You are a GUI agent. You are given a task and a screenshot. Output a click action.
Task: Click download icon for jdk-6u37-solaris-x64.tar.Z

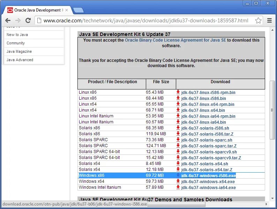point(178,170)
